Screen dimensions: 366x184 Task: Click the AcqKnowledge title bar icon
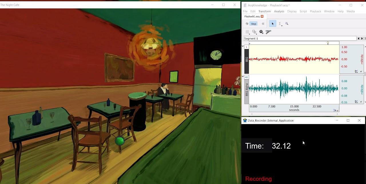click(245, 5)
